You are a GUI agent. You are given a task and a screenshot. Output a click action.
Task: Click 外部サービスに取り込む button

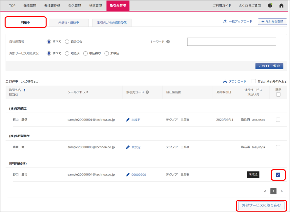click(x=261, y=205)
